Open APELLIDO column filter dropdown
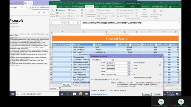Image resolution: width=191 pixels, height=107 pixels. (x=94, y=45)
